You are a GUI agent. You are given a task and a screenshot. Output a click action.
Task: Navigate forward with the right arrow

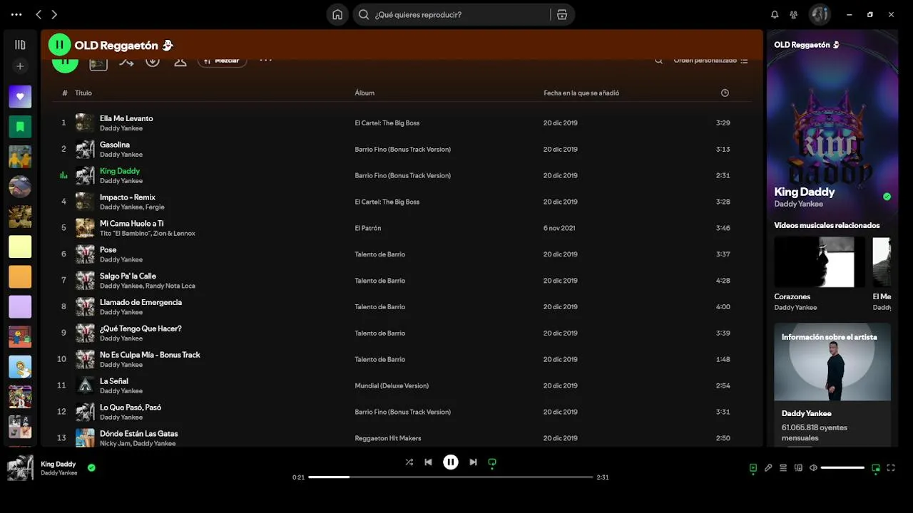[x=54, y=14]
